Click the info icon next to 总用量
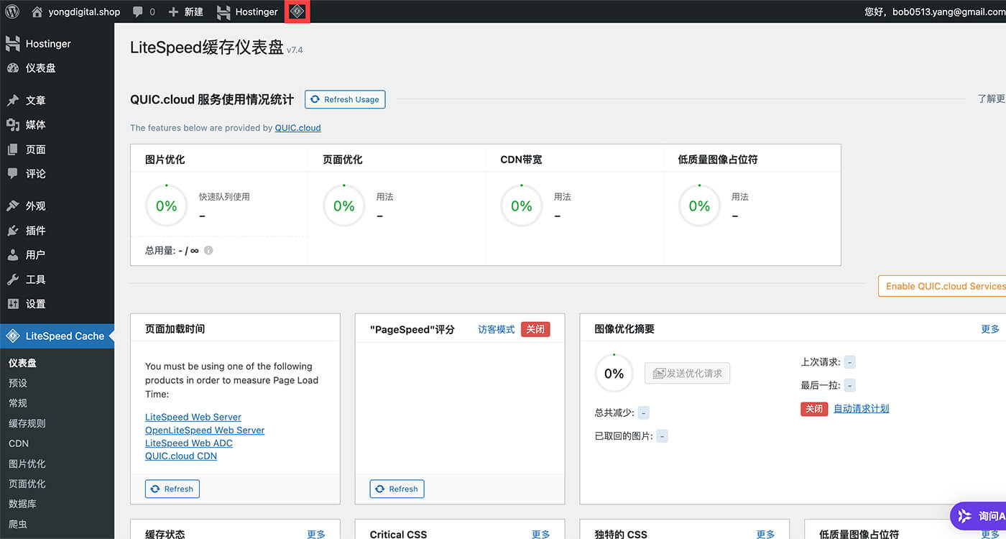1006x539 pixels. (208, 251)
